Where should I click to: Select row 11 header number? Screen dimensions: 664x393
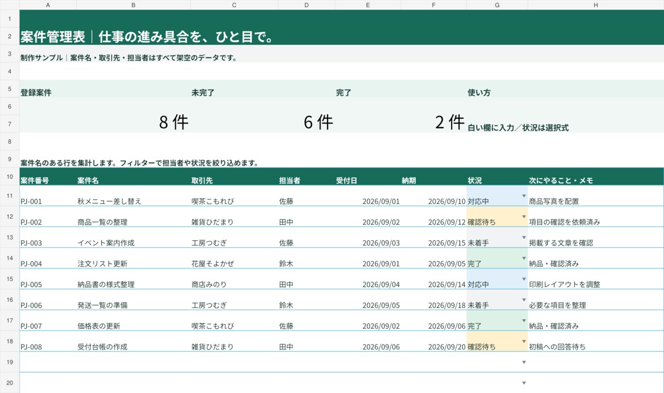pos(10,195)
